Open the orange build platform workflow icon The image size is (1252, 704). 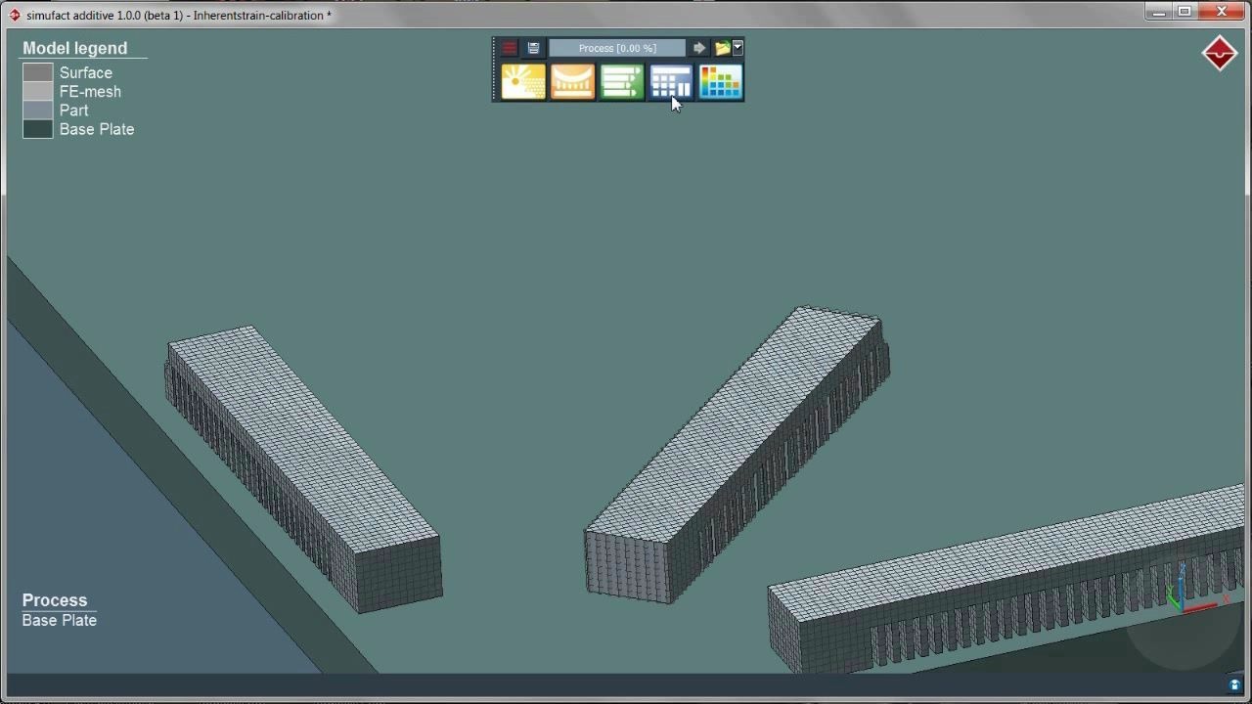click(572, 82)
